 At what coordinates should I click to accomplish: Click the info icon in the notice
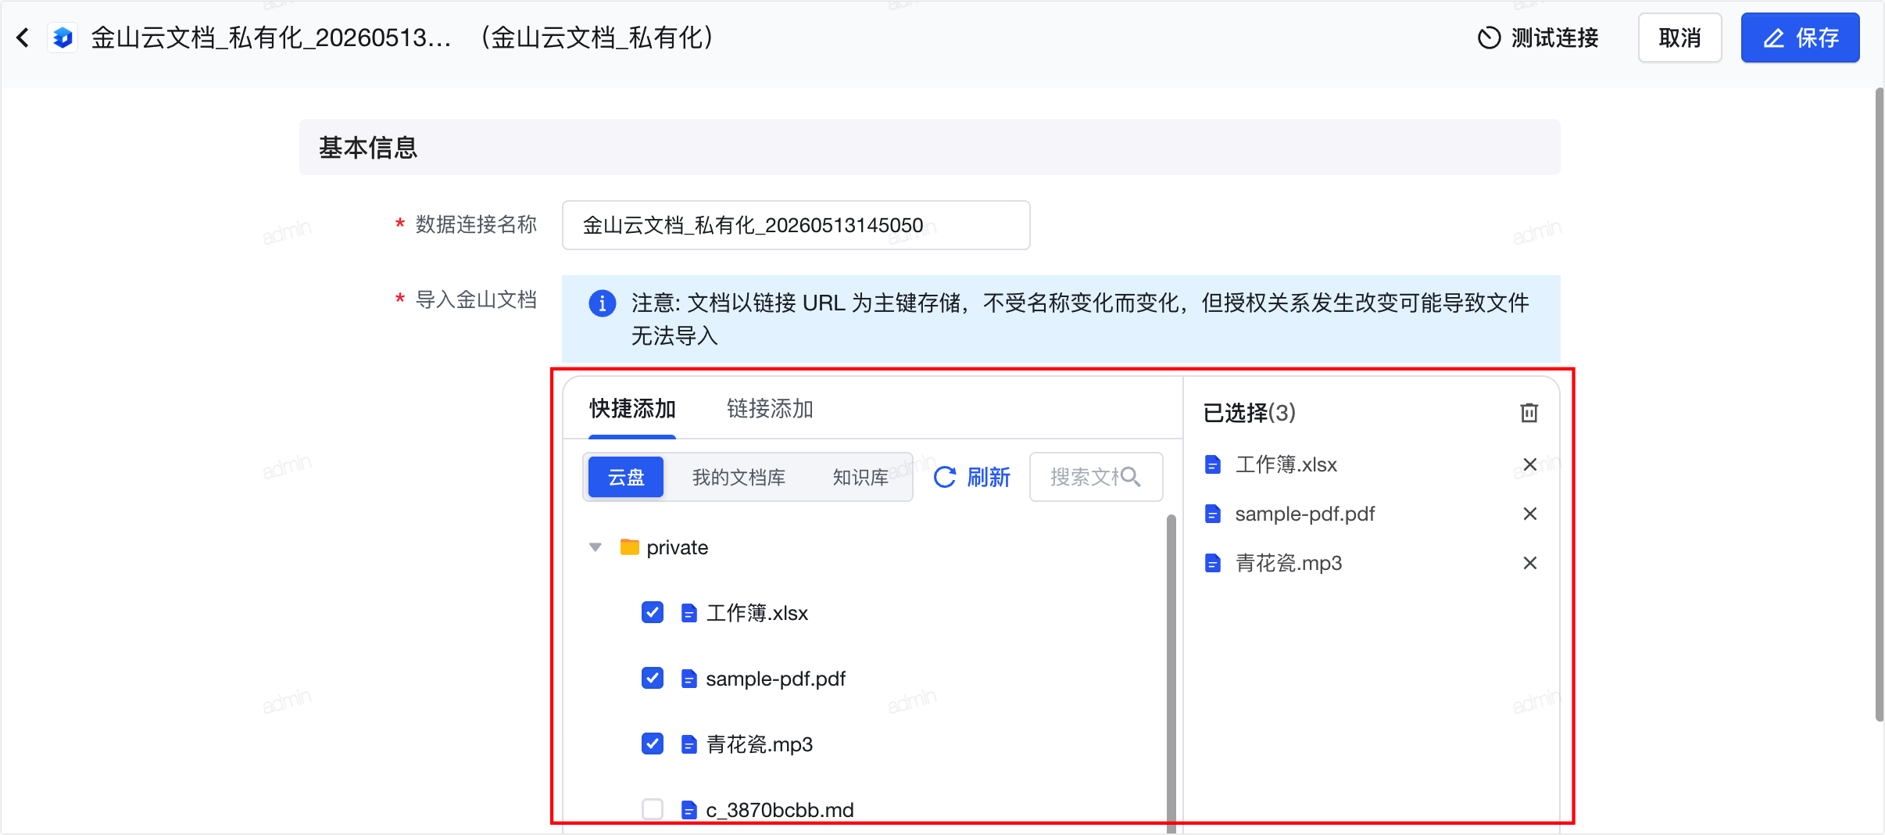click(602, 303)
